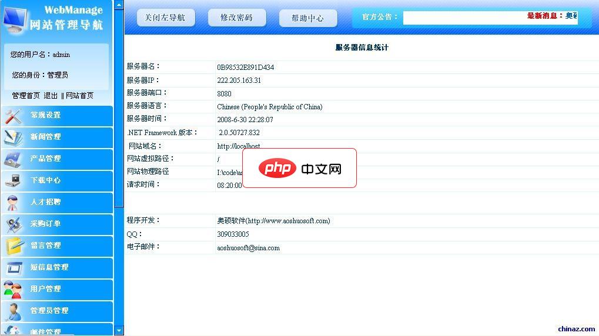Image resolution: width=599 pixels, height=336 pixels.
Task: Open the 采购订单 menu section
Action: coord(57,225)
